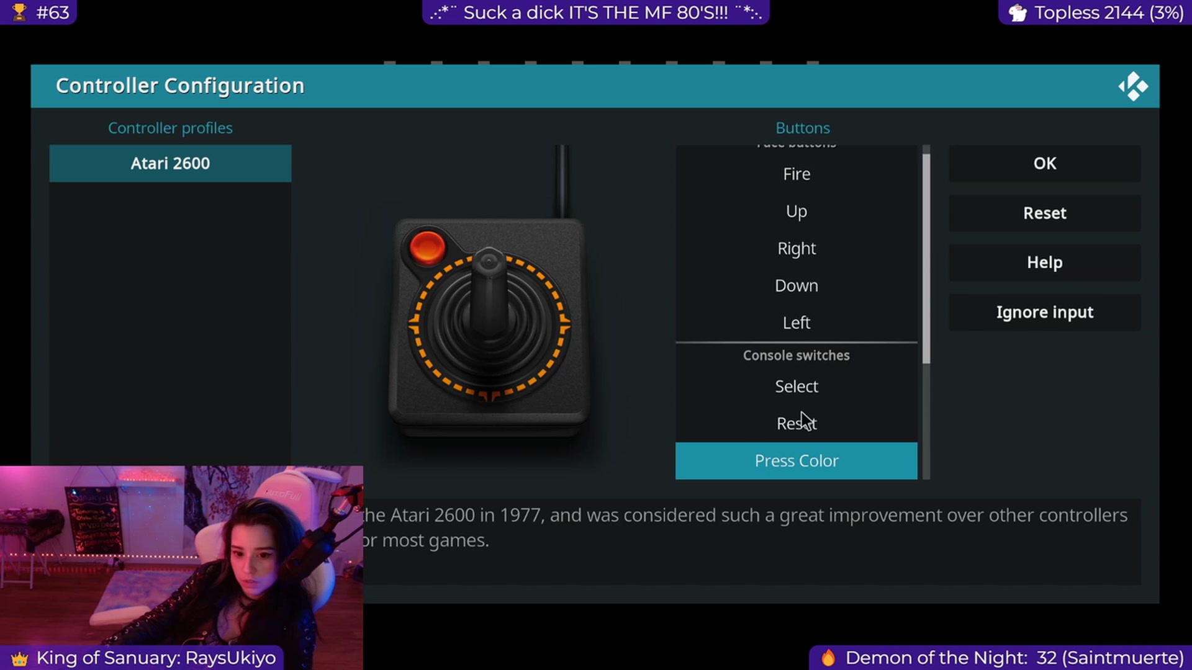Open the Help button
The width and height of the screenshot is (1192, 670).
(x=1044, y=262)
